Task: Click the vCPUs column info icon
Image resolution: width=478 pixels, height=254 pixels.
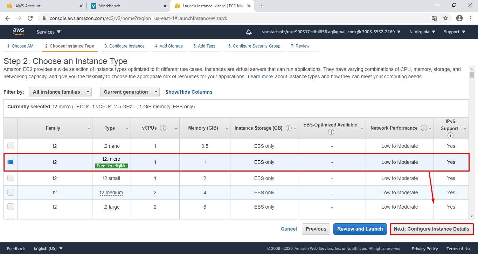Action: click(x=163, y=128)
